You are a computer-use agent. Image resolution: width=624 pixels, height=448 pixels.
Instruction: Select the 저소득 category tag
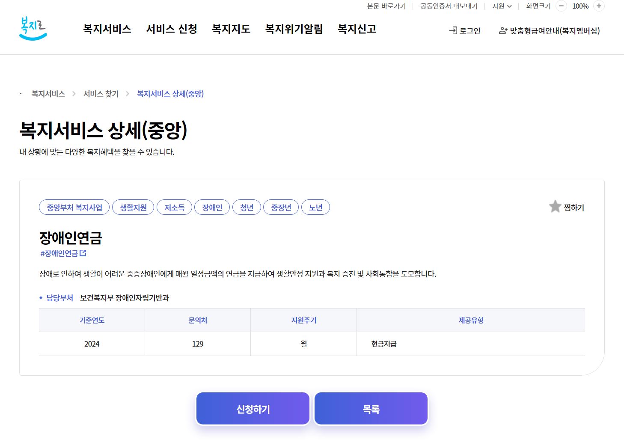[174, 207]
